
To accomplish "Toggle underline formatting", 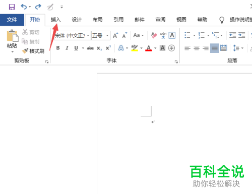I will (76, 48).
